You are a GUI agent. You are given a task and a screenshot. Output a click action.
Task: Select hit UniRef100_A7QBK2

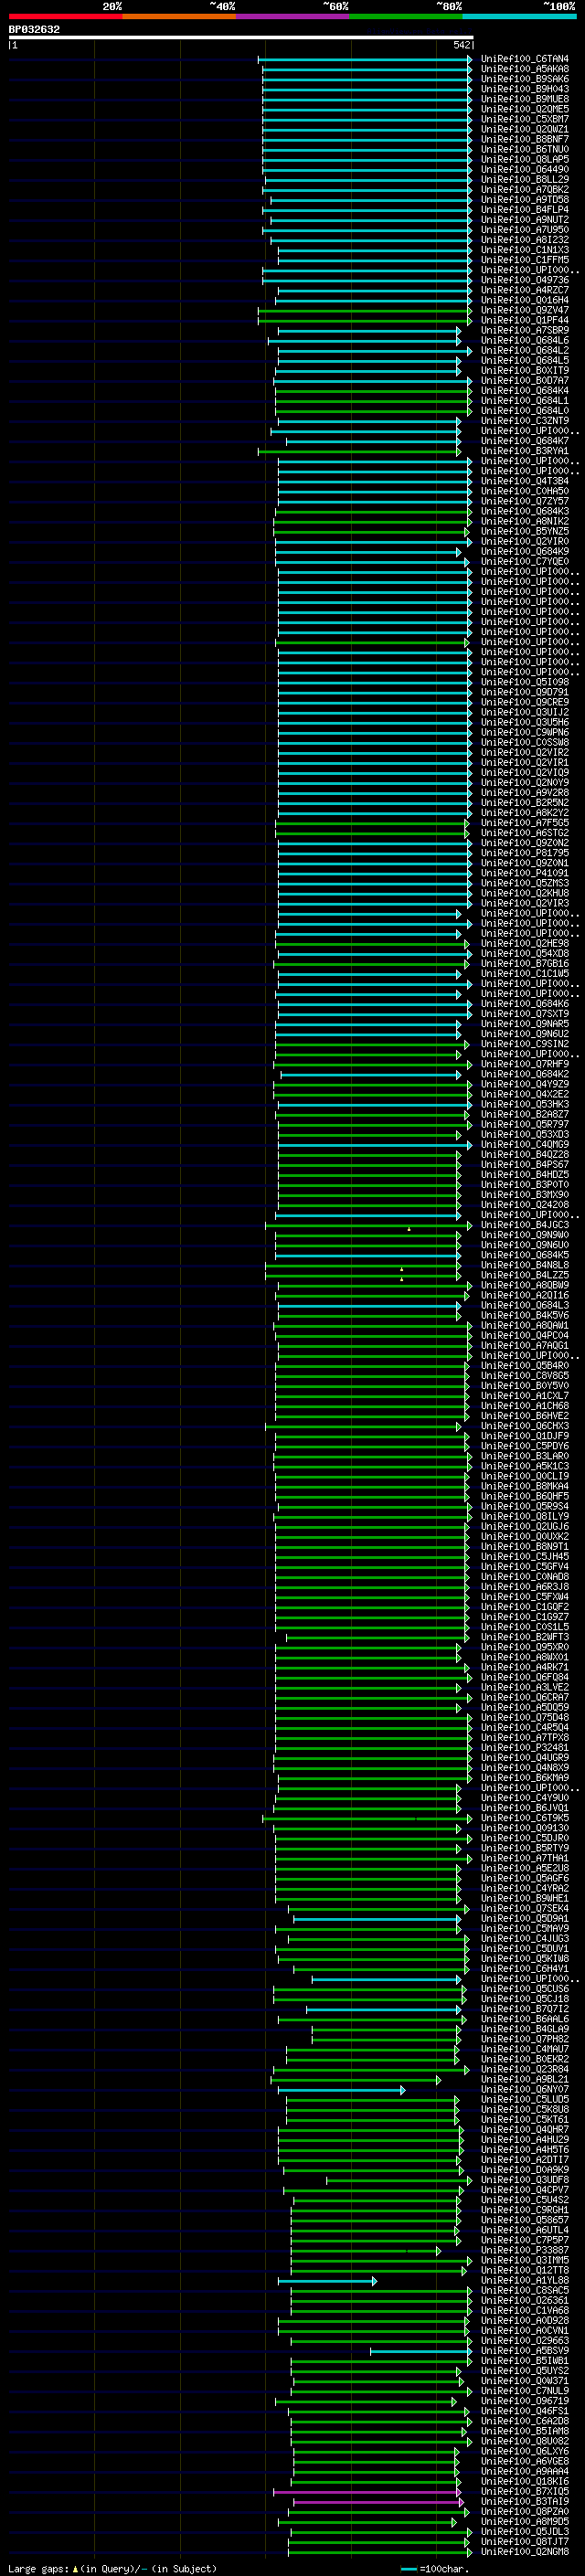[525, 190]
